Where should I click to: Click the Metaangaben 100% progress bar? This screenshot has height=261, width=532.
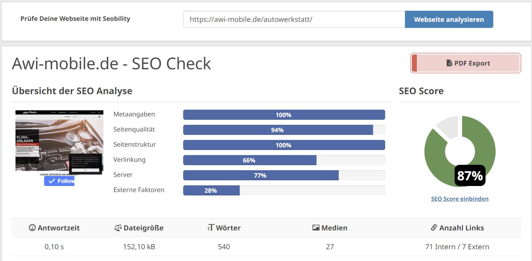284,115
